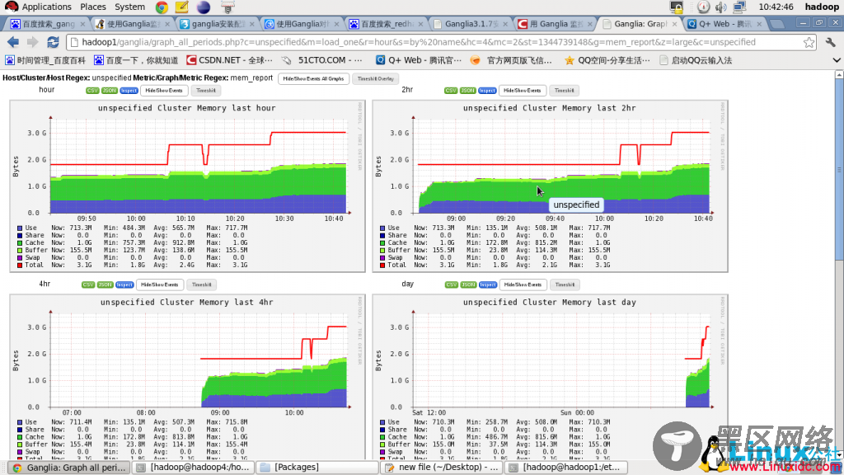This screenshot has width=844, height=475.
Task: Click the gauge monitor icon in system tray
Action: tap(703, 7)
